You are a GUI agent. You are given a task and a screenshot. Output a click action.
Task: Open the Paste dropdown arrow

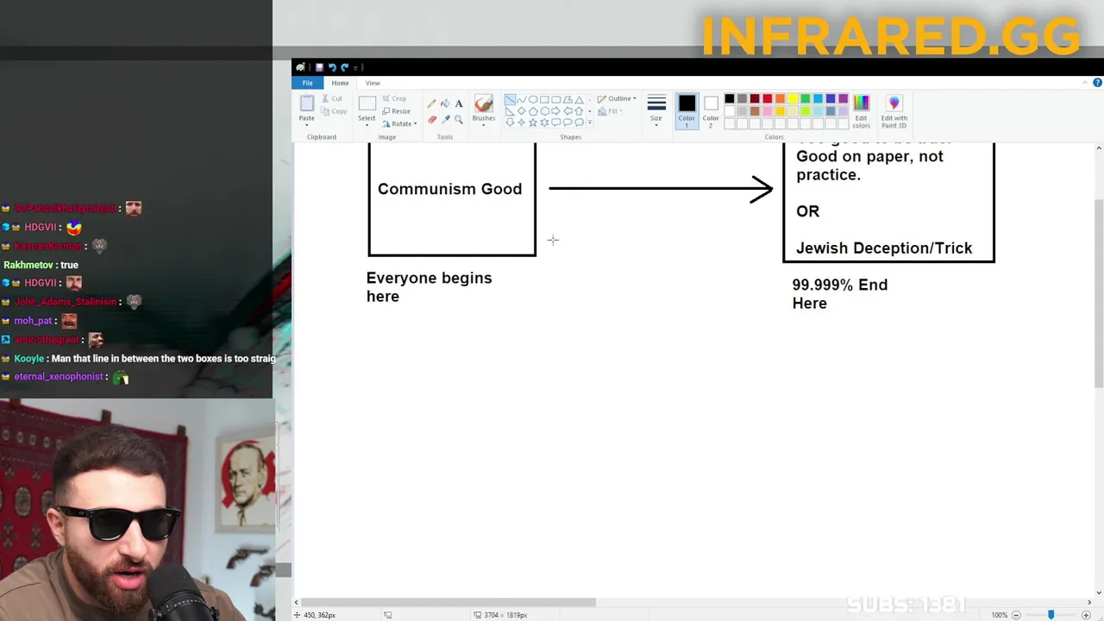coord(306,125)
